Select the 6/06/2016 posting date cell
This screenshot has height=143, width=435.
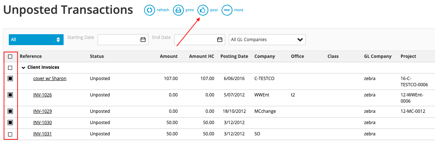pyautogui.click(x=234, y=78)
